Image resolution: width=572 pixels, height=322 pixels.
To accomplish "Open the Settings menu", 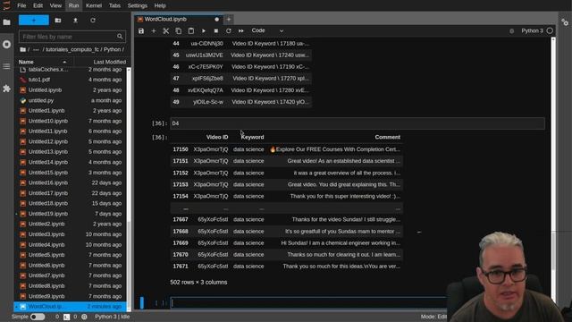I will pyautogui.click(x=138, y=5).
